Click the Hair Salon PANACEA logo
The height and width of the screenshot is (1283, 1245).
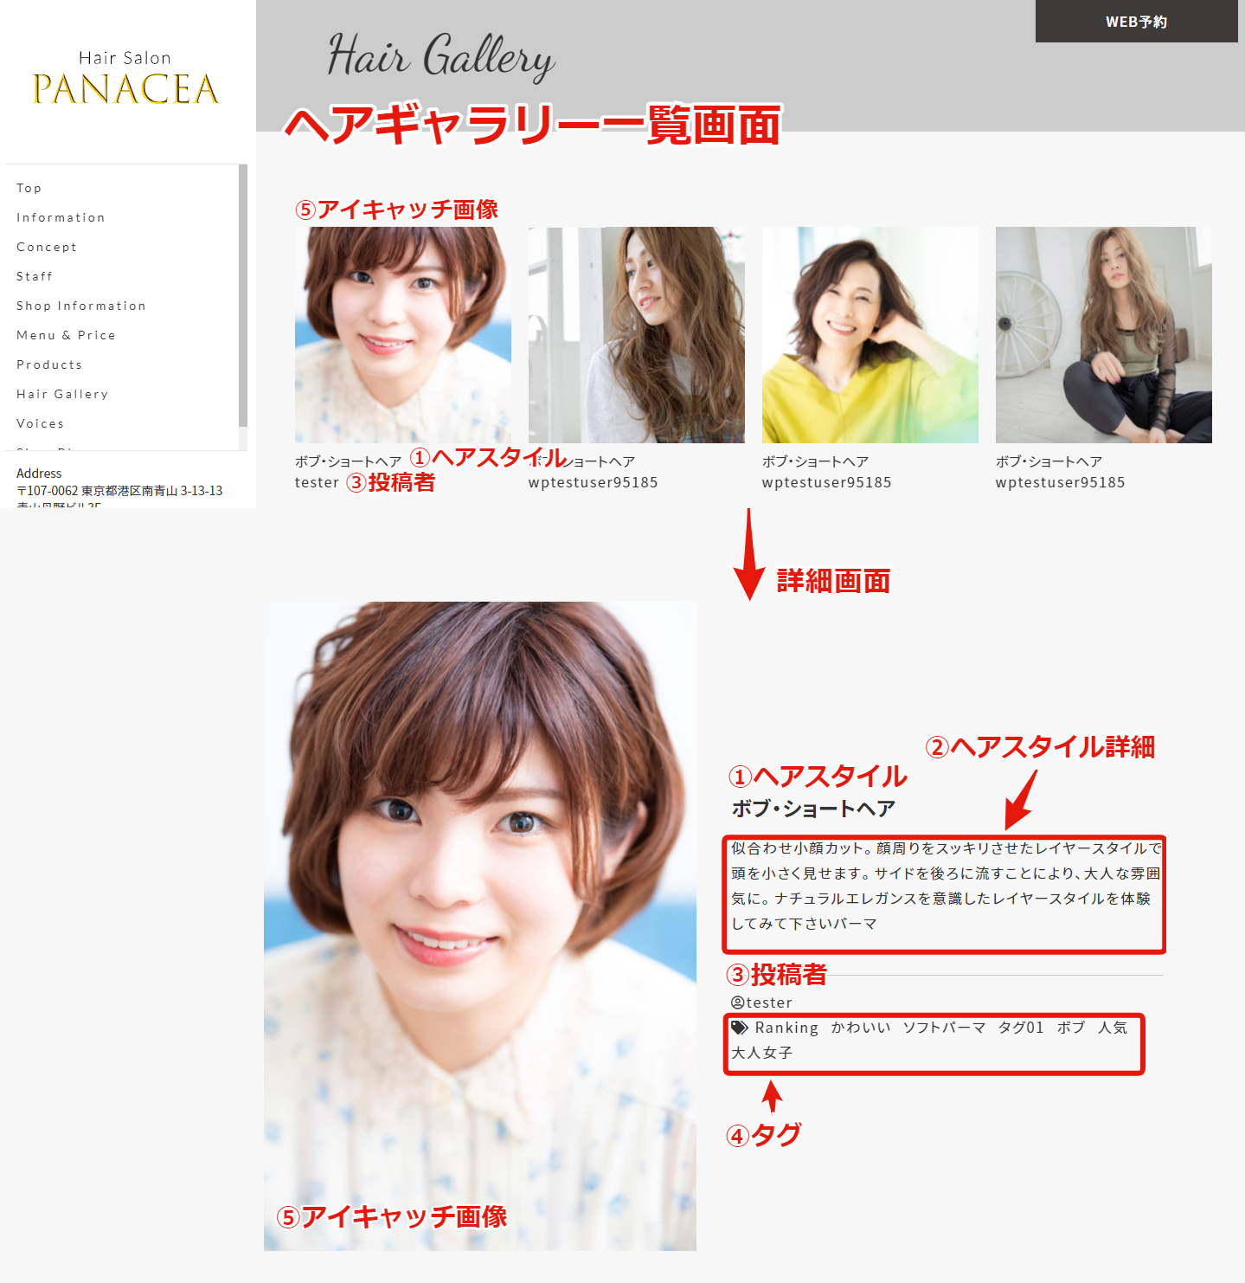click(125, 79)
